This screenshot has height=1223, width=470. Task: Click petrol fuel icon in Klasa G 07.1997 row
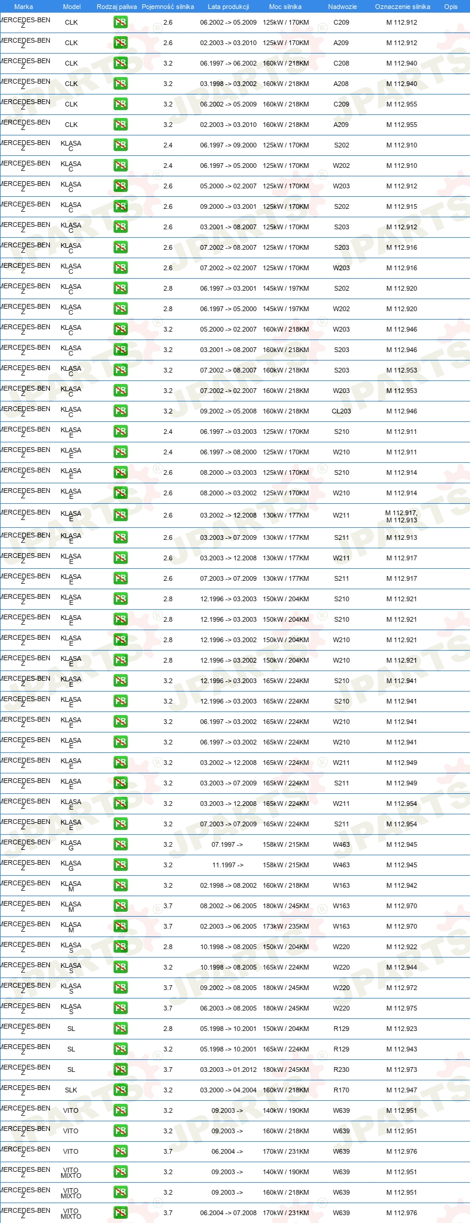click(x=121, y=844)
